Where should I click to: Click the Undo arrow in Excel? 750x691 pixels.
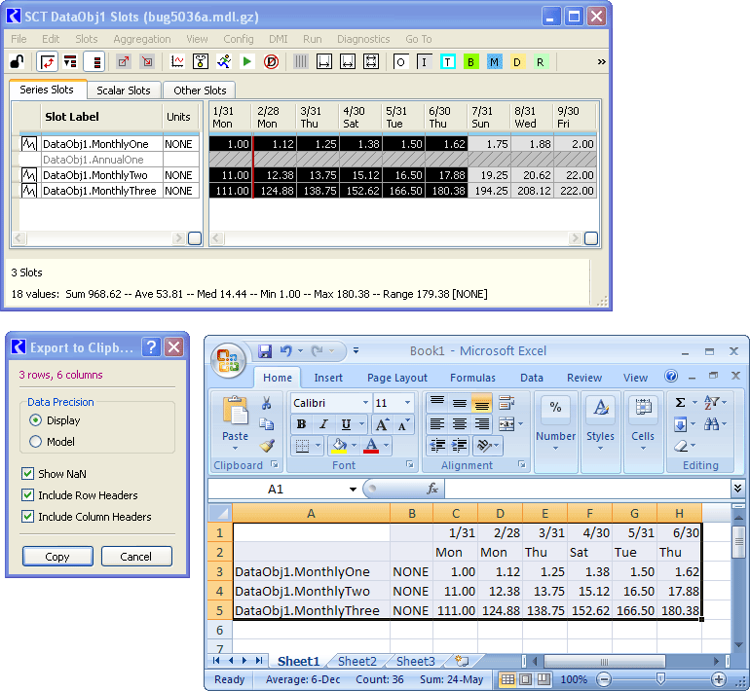(x=286, y=351)
